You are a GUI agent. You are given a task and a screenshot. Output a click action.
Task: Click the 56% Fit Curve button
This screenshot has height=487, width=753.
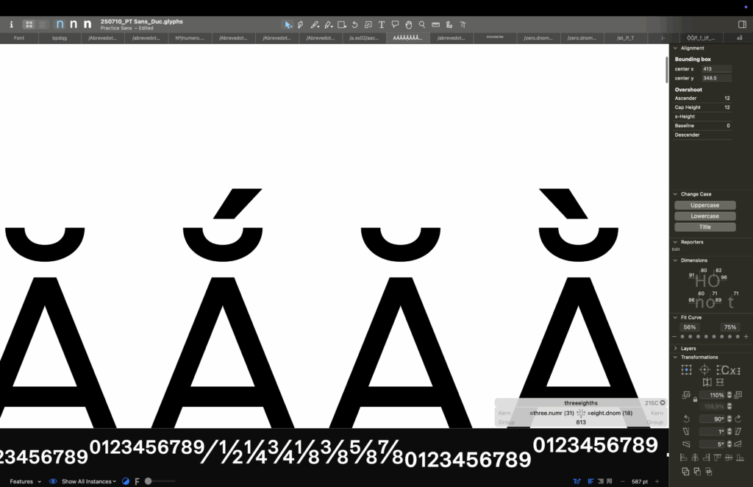pos(690,327)
